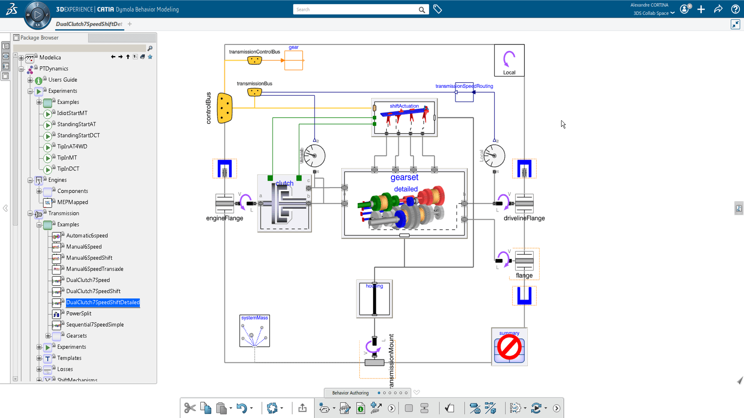Click the tag icon beside search bar
Viewport: 744px width, 418px height.
pyautogui.click(x=437, y=9)
